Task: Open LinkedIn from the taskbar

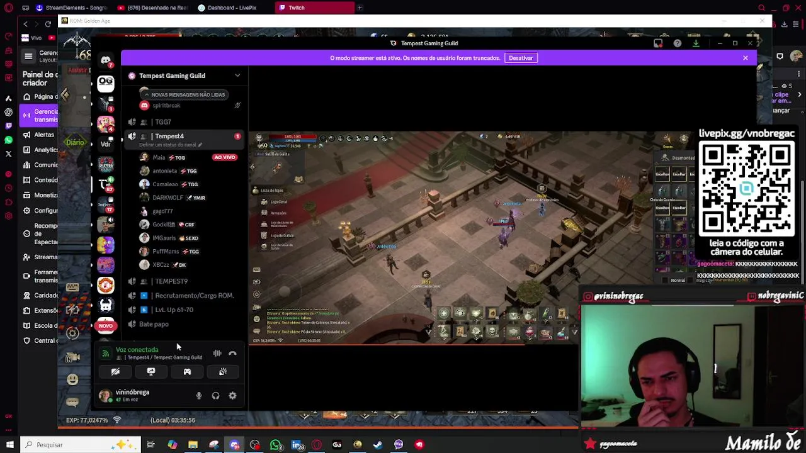Action: 296,445
